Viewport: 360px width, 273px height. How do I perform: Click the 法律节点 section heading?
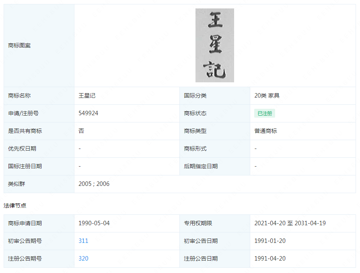[15, 206]
